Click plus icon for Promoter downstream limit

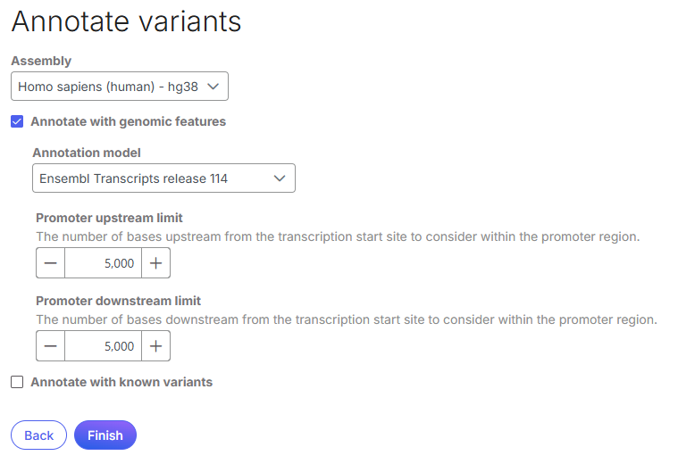point(155,346)
